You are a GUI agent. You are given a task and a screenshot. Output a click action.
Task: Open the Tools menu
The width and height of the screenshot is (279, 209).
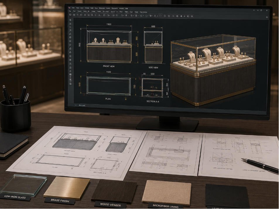click(92, 8)
